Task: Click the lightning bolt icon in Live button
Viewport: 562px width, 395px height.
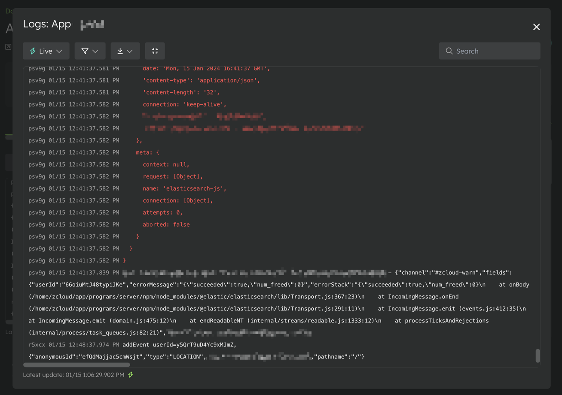Action: pyautogui.click(x=33, y=51)
